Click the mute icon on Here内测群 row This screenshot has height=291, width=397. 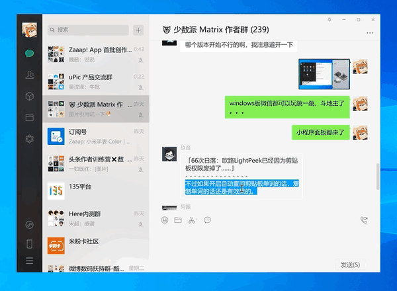[x=141, y=224]
